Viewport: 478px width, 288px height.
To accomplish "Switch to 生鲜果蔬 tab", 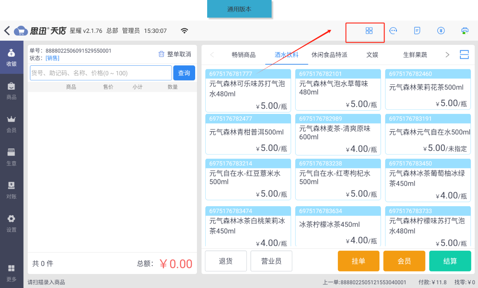I will tap(415, 55).
